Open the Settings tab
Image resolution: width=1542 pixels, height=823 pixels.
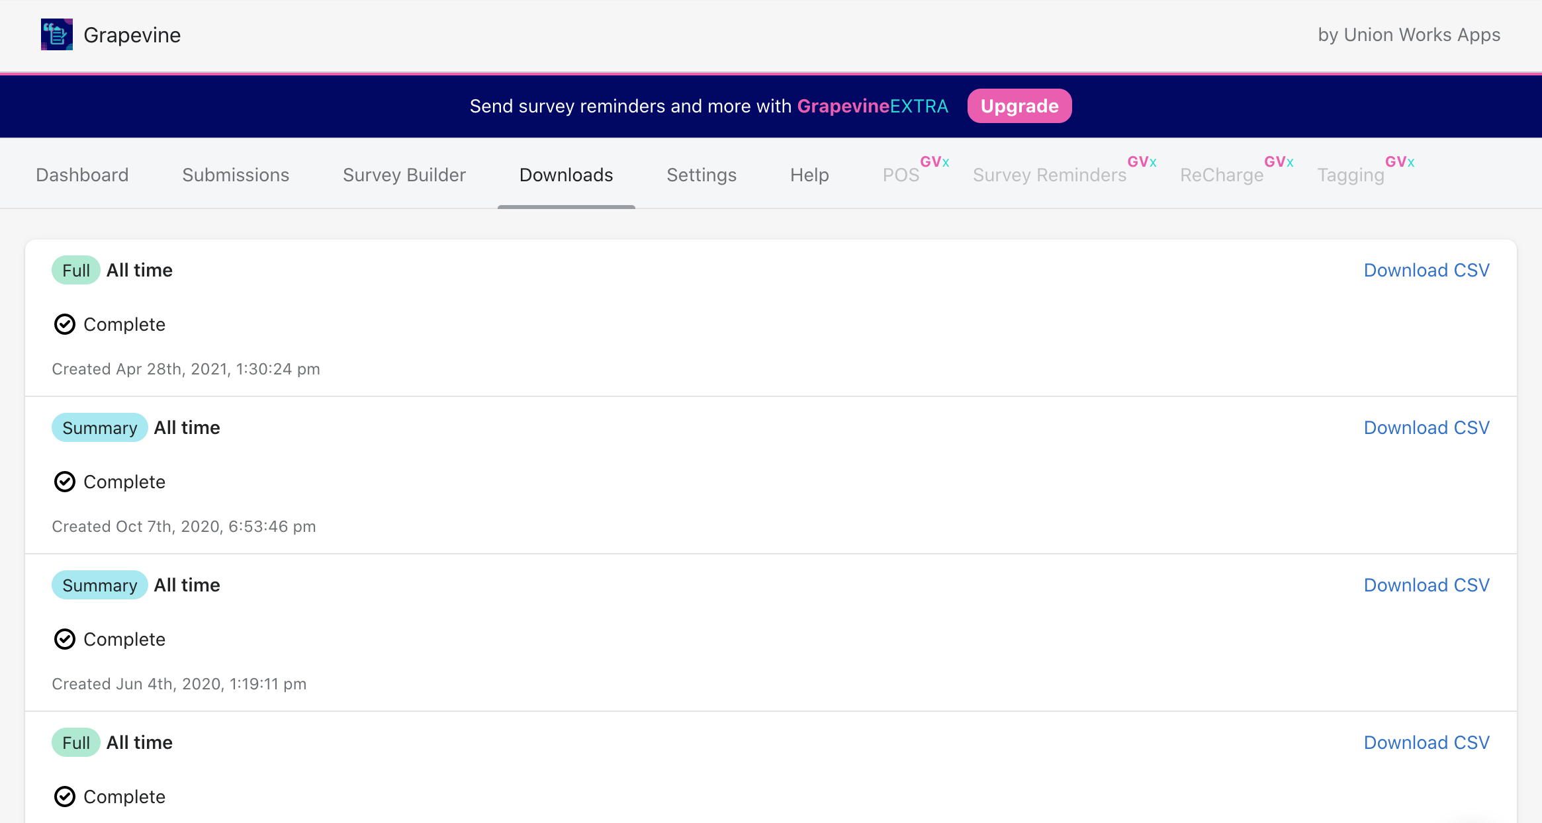click(x=702, y=175)
